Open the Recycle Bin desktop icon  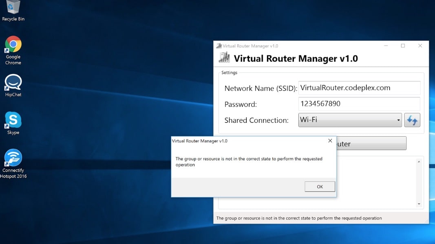click(13, 7)
